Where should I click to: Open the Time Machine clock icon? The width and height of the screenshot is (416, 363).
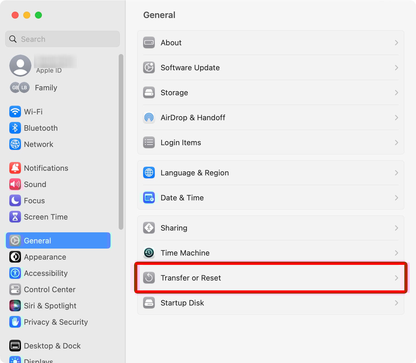click(149, 253)
